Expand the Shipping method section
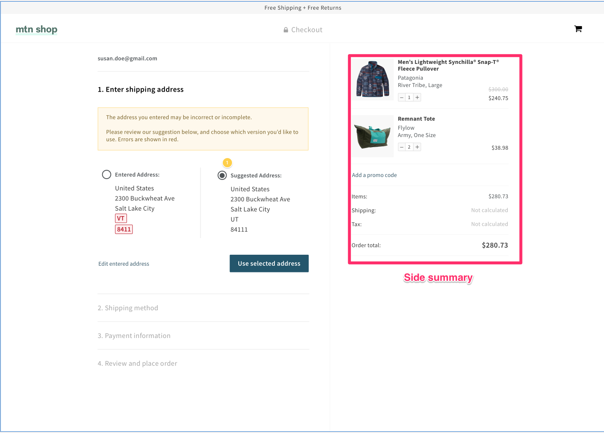Viewport: 604px width, 433px height. click(128, 308)
